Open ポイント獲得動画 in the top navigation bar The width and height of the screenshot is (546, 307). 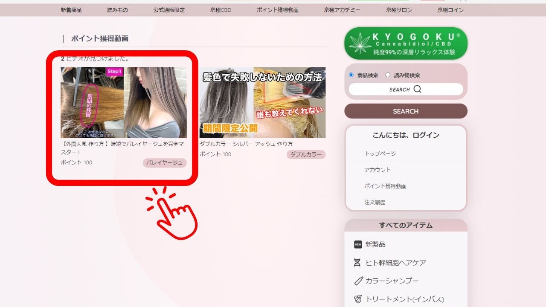(277, 10)
